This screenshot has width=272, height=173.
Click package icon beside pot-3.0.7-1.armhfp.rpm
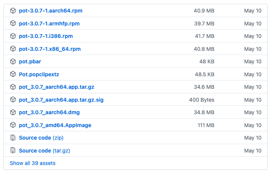[13, 24]
